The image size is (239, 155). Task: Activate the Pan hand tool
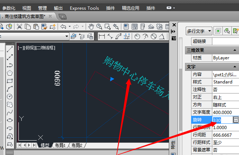coord(91,27)
